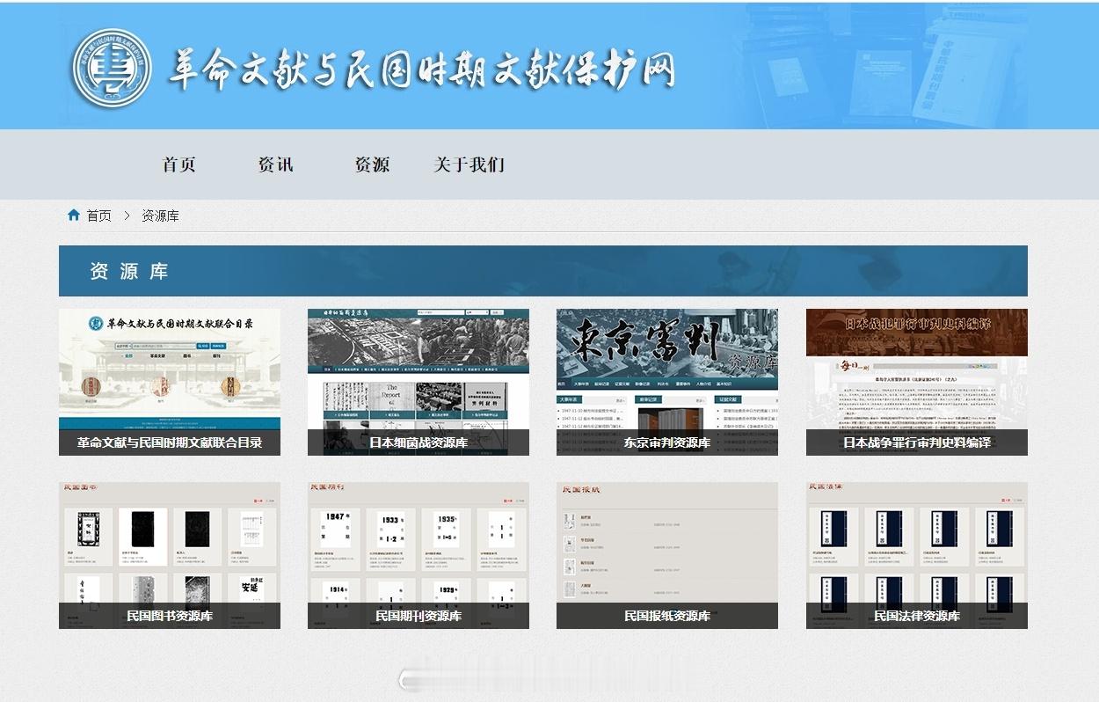Click the 民国期刊资源库 caption
The height and width of the screenshot is (702, 1099).
click(x=418, y=616)
